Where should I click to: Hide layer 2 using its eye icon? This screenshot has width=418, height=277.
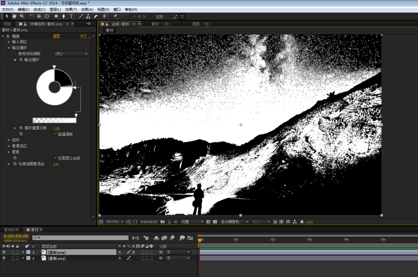4,258
